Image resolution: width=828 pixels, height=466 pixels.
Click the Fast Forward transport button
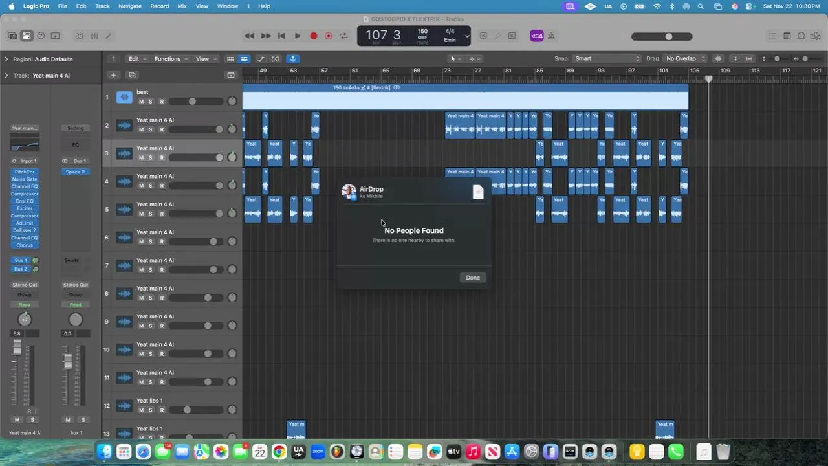coord(265,36)
